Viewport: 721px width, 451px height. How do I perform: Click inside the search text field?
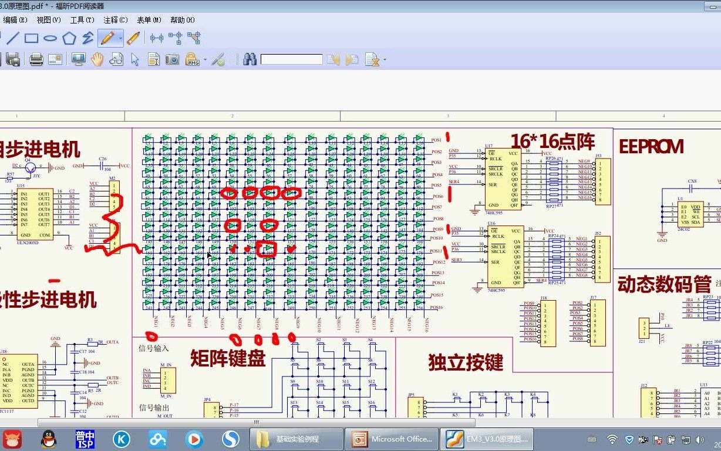(x=292, y=59)
